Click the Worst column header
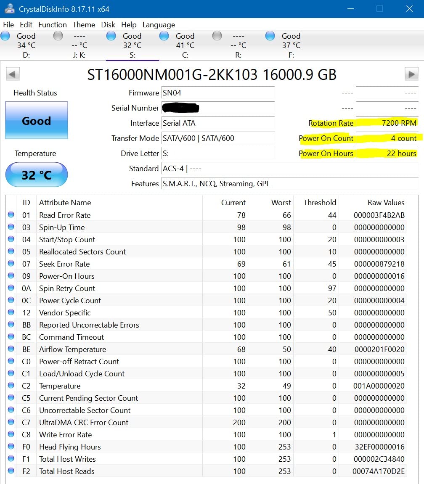 (270, 203)
